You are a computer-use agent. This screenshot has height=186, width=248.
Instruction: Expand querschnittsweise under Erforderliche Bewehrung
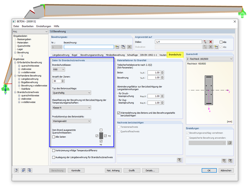point(19,66)
